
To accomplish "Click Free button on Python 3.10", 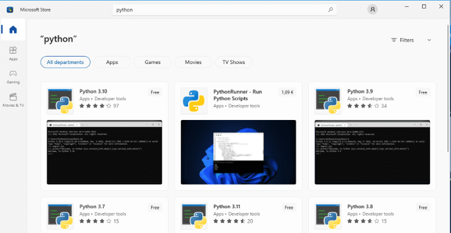I will click(x=155, y=92).
